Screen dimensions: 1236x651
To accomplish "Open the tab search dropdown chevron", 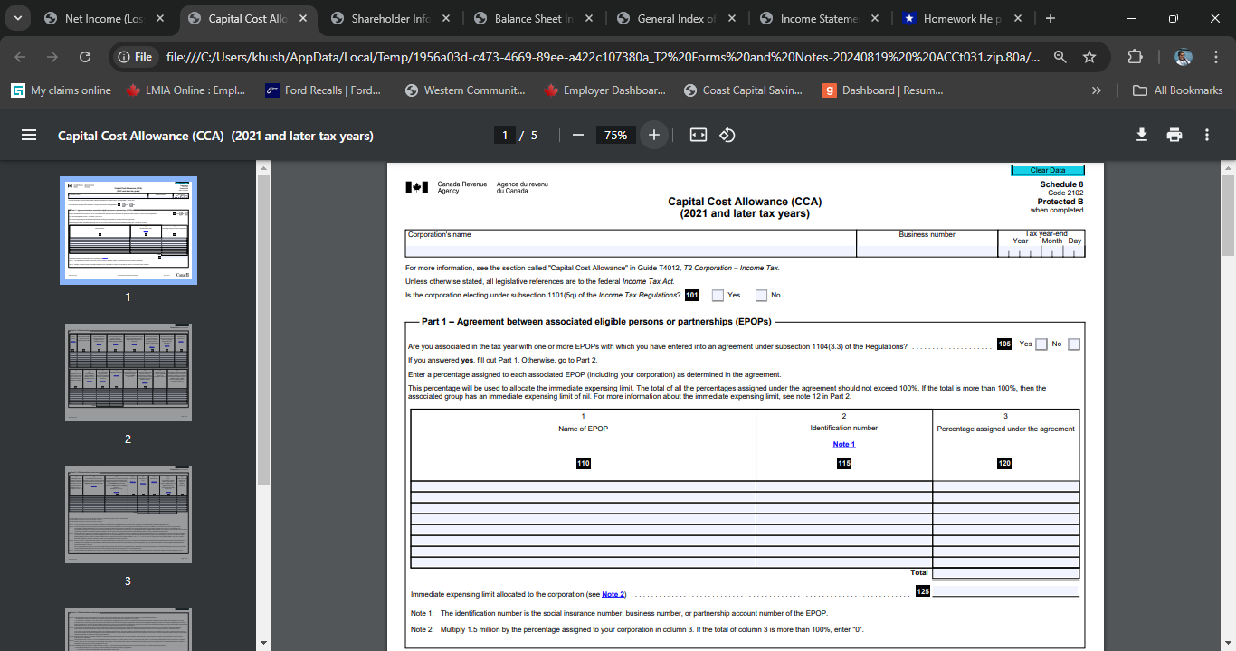I will point(18,18).
